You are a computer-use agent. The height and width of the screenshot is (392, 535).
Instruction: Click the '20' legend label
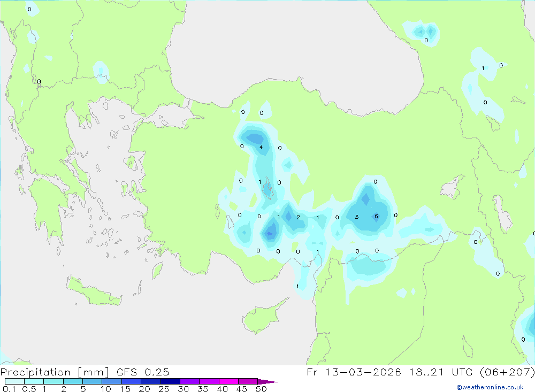144,389
